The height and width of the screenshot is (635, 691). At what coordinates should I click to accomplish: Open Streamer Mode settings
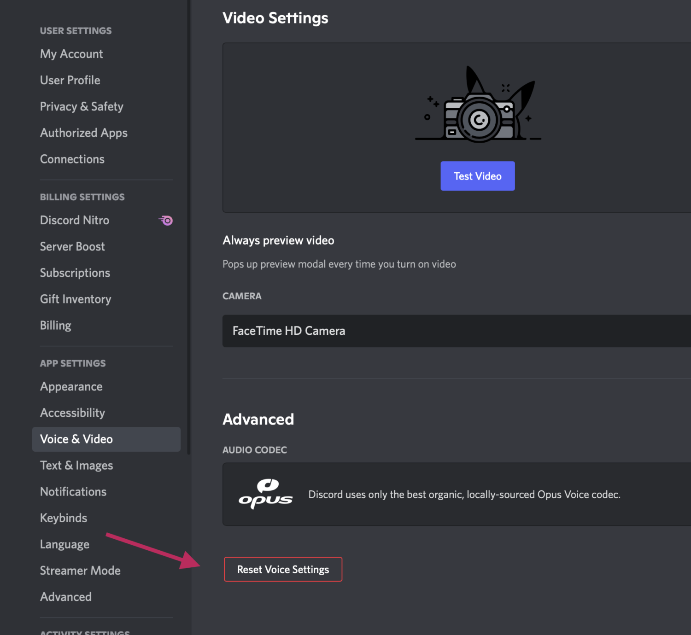coord(80,570)
